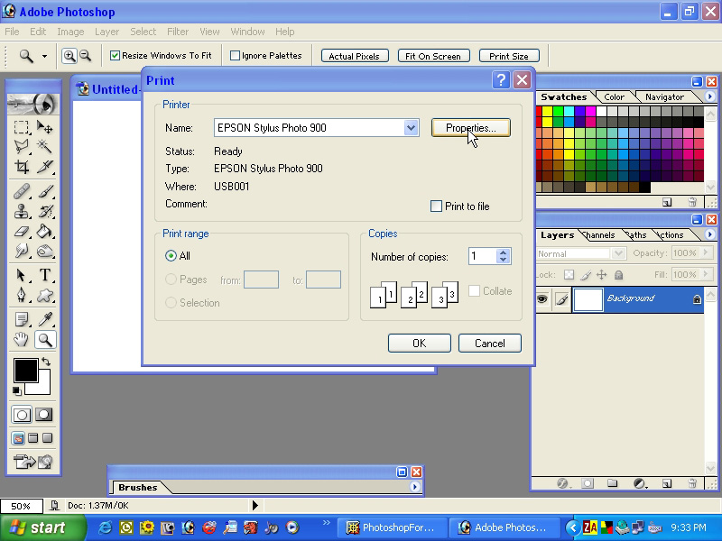Screen dimensions: 722x541
Task: Select the Lasso tool
Action: coord(23,146)
